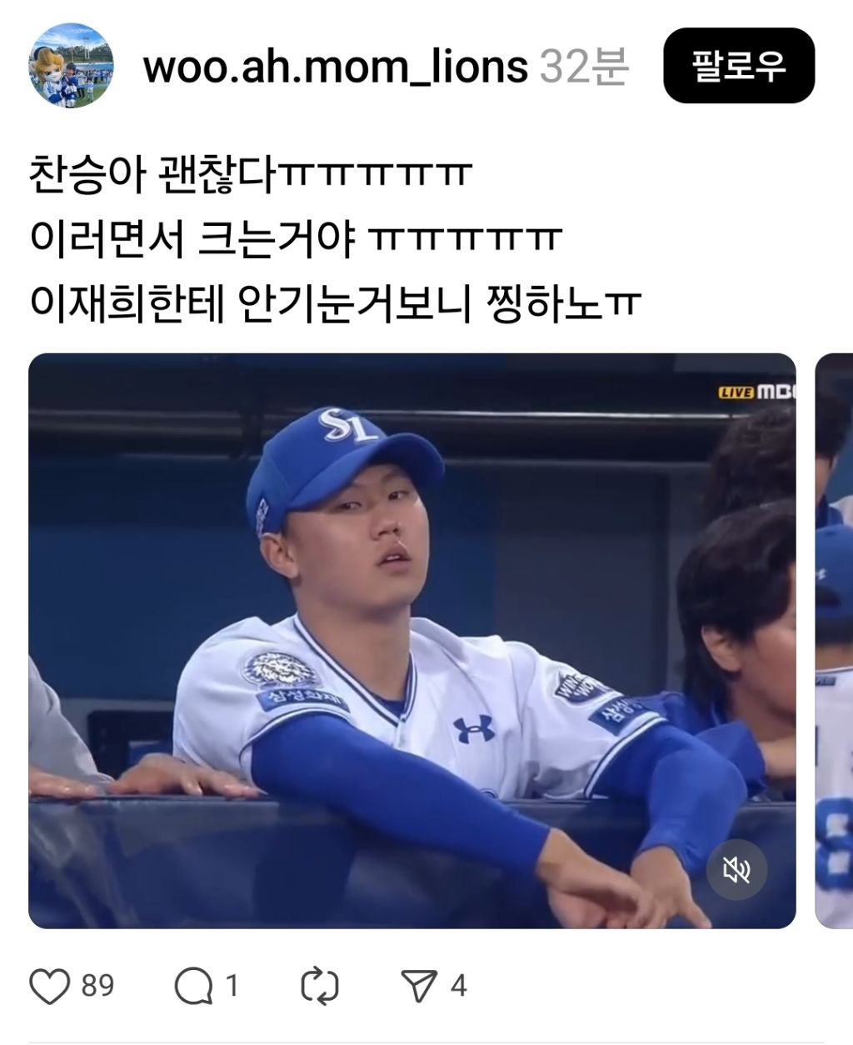Tap the post text line 이러면서 크는거야
Viewport: 853px width, 1045px height.
click(x=296, y=238)
